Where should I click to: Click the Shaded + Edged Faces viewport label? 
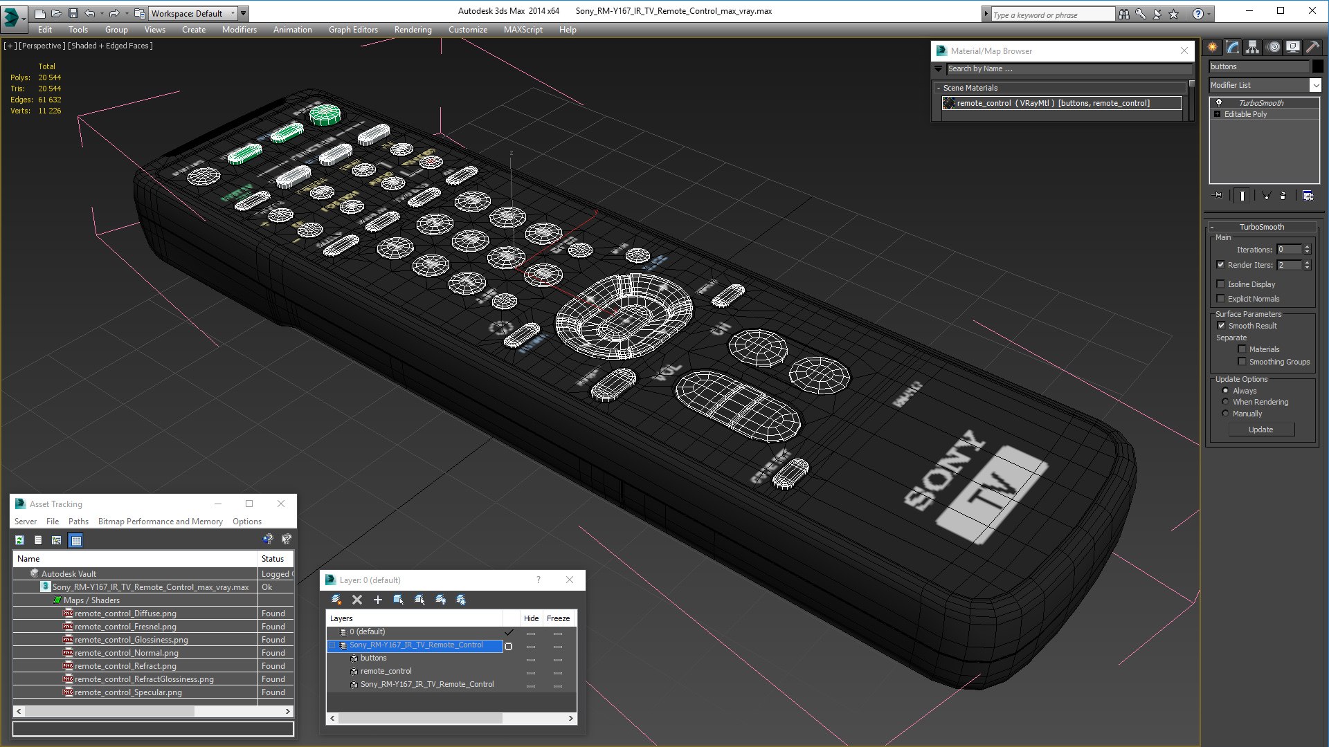pyautogui.click(x=111, y=46)
